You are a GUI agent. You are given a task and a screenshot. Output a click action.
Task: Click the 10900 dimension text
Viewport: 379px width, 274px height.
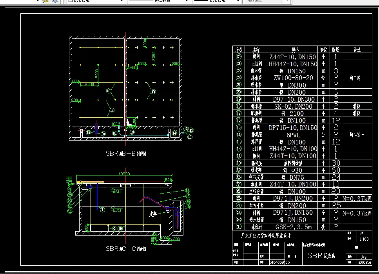[124, 174]
